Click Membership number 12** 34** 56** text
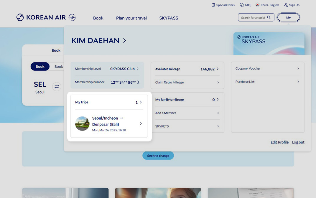This screenshot has width=316, height=198. [123, 82]
